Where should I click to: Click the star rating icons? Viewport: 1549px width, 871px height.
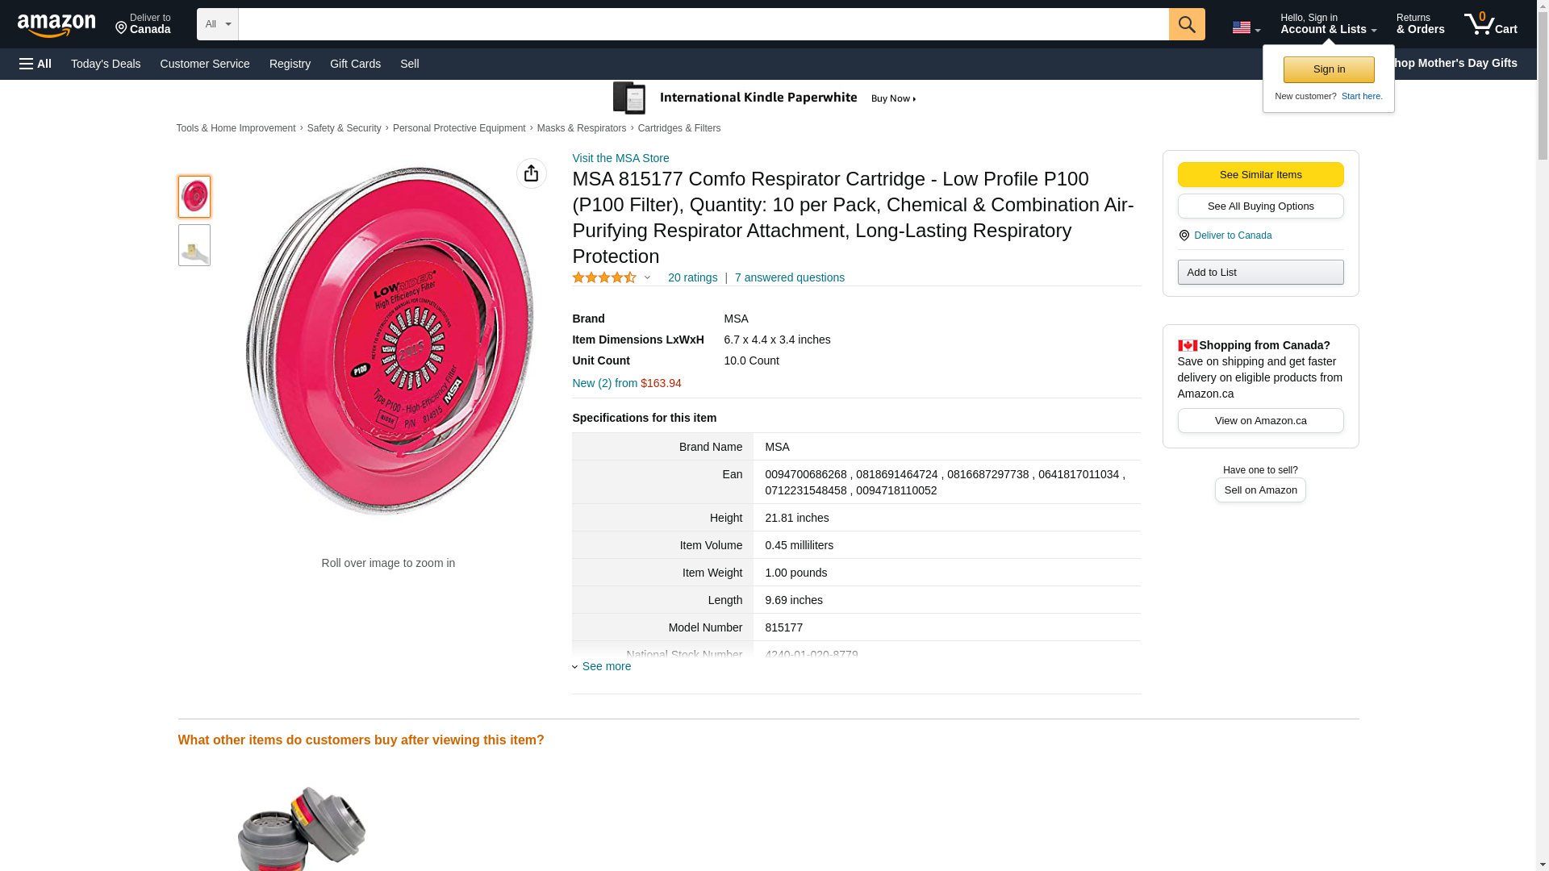tap(604, 277)
